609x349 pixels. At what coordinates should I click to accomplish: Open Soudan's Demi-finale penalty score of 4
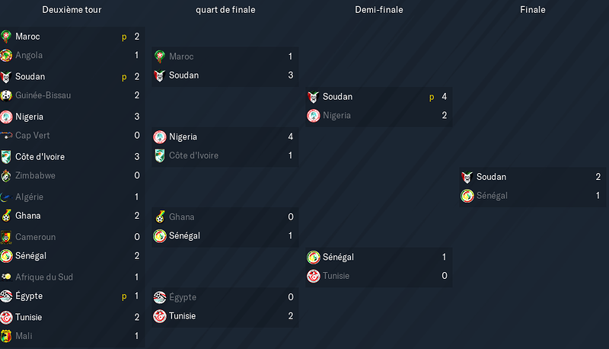pos(445,97)
